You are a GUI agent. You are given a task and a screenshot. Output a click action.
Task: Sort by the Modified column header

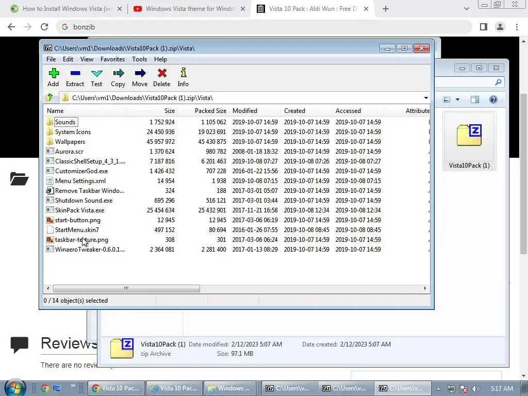click(255, 111)
